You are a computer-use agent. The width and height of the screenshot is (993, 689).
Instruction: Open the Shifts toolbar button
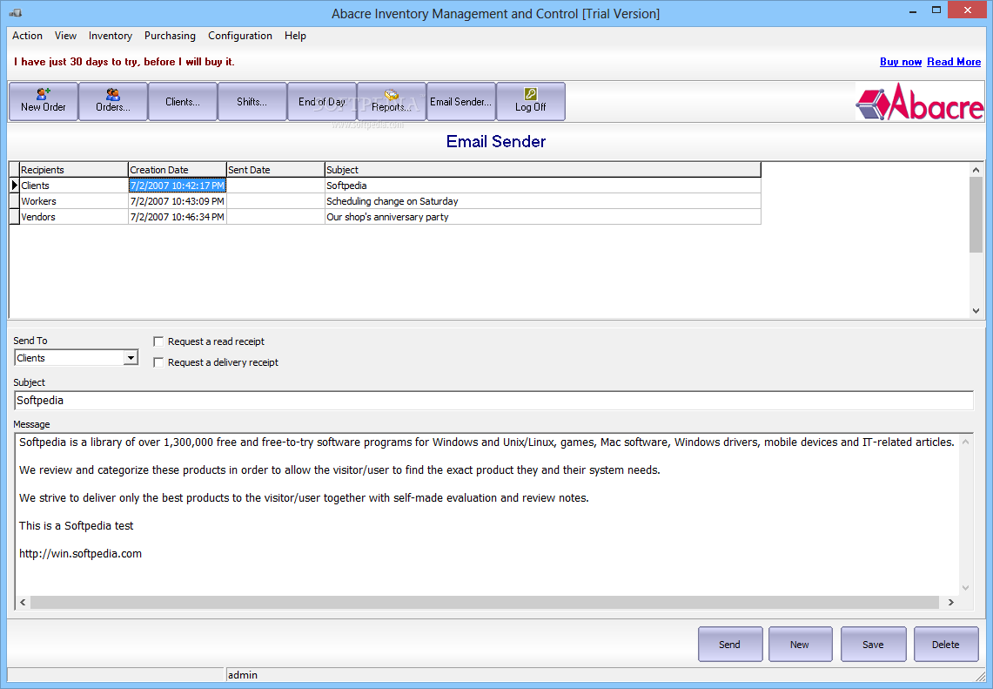(x=252, y=101)
